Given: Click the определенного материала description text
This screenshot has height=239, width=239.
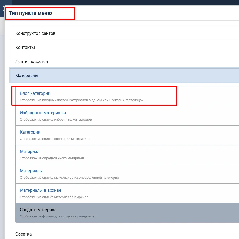Looking at the screenshot, I should click(x=52, y=158).
